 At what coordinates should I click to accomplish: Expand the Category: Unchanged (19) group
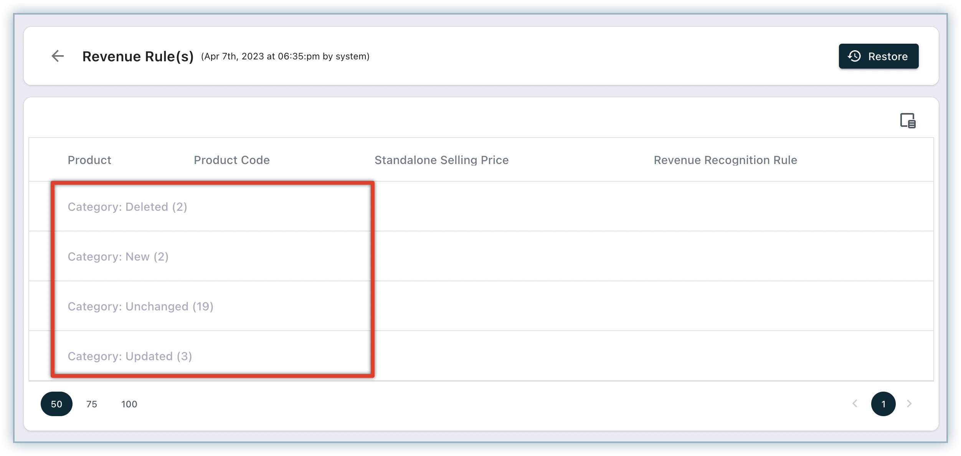pyautogui.click(x=140, y=307)
